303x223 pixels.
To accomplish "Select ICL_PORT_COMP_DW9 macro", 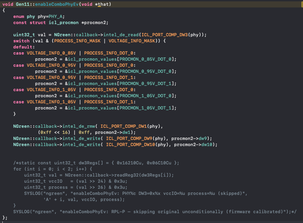I will pyautogui.click(x=129, y=138).
